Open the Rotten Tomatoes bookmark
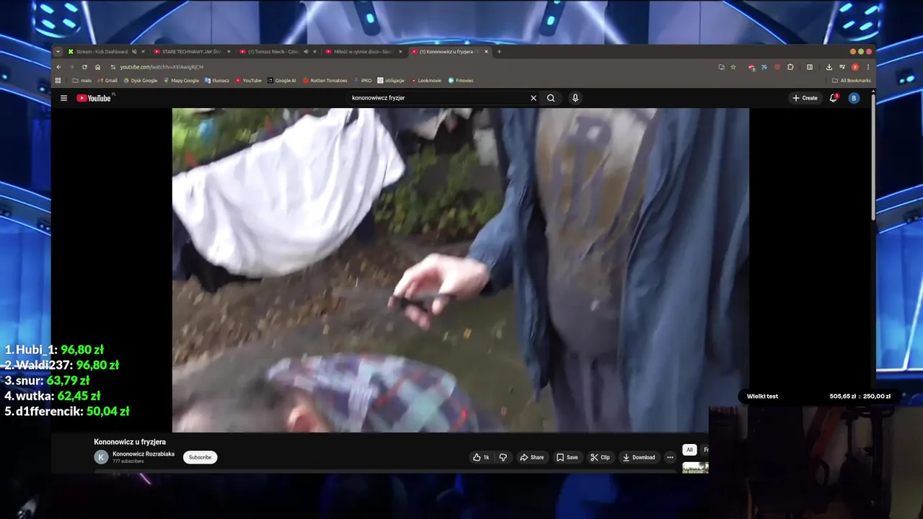 coord(325,81)
